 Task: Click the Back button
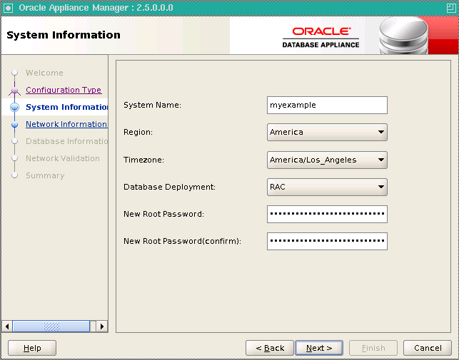tap(270, 348)
